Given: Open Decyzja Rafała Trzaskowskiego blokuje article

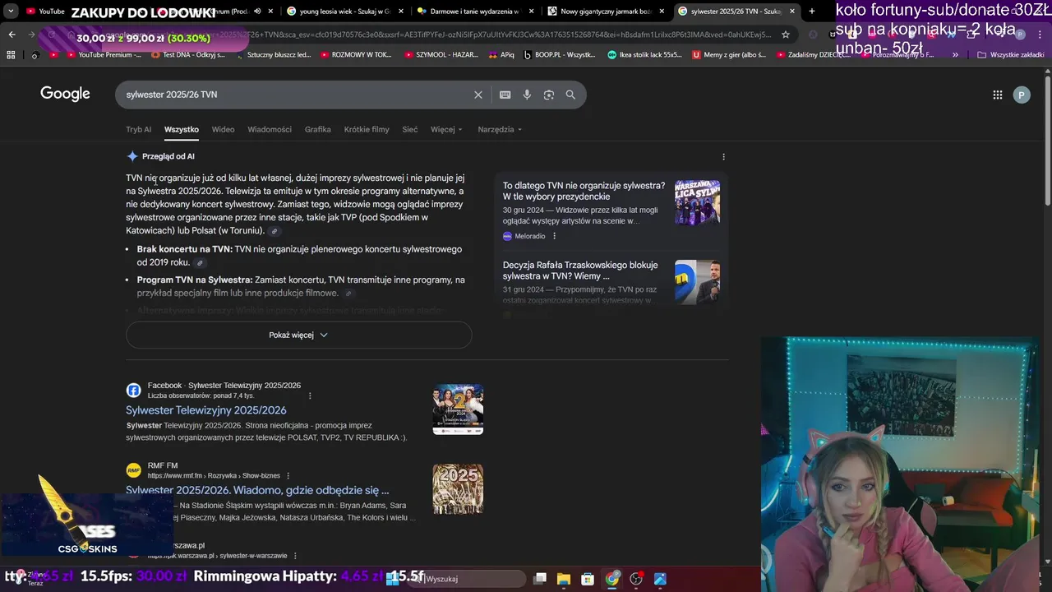Looking at the screenshot, I should click(x=580, y=271).
